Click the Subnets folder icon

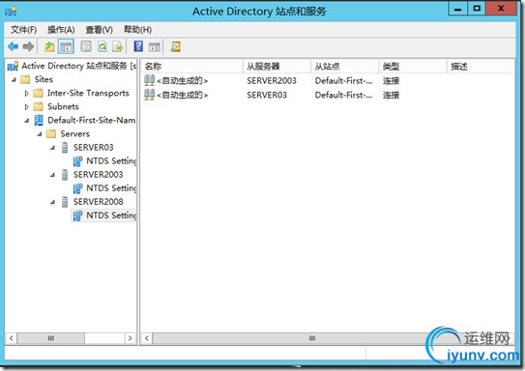[x=38, y=106]
